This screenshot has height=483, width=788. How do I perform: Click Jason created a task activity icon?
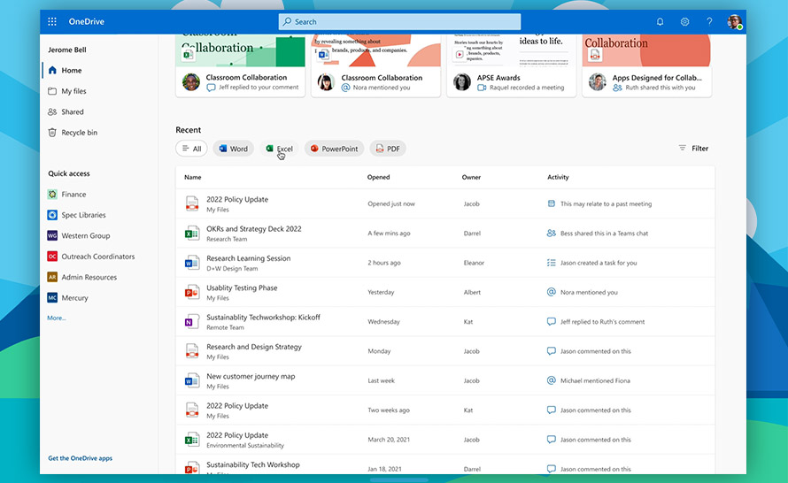tap(552, 263)
